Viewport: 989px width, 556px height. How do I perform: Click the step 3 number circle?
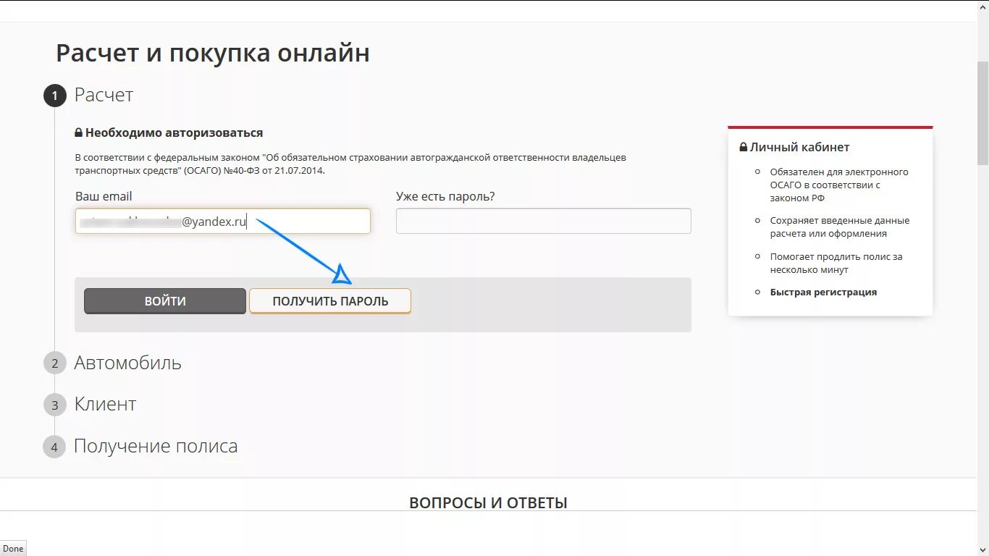[54, 405]
